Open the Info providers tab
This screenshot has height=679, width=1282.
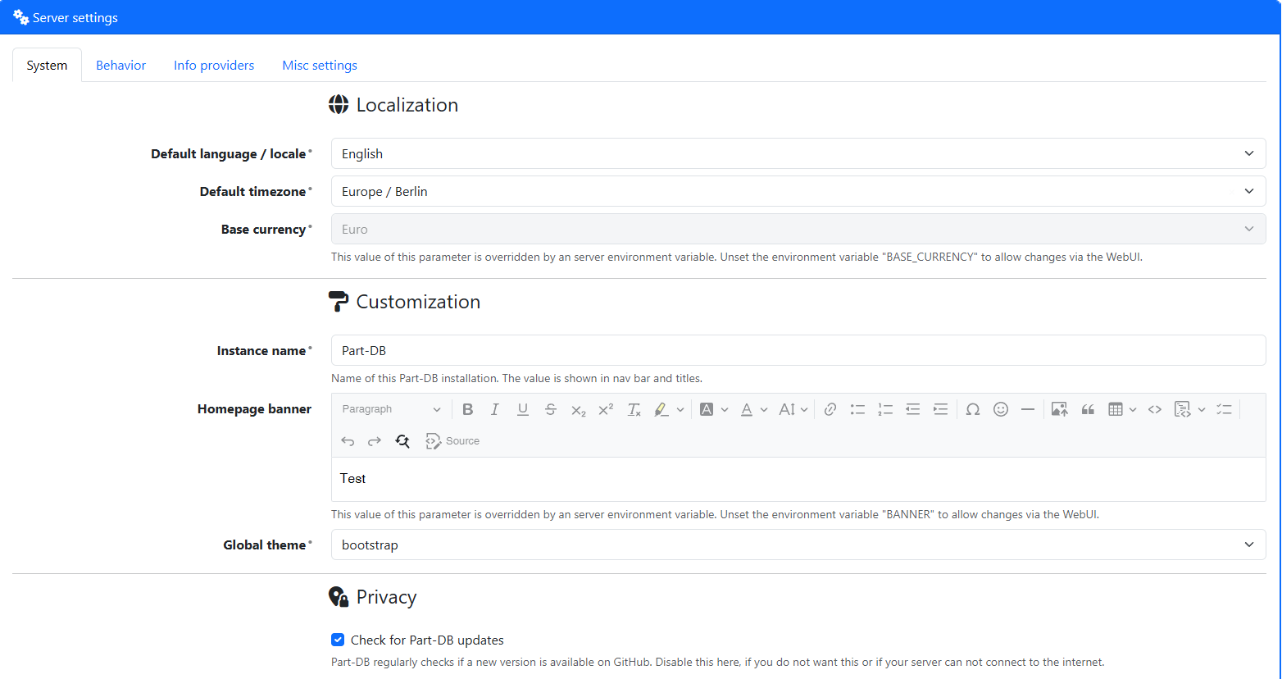(x=214, y=66)
